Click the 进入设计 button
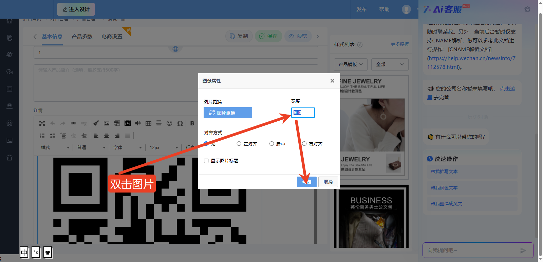 76,9
